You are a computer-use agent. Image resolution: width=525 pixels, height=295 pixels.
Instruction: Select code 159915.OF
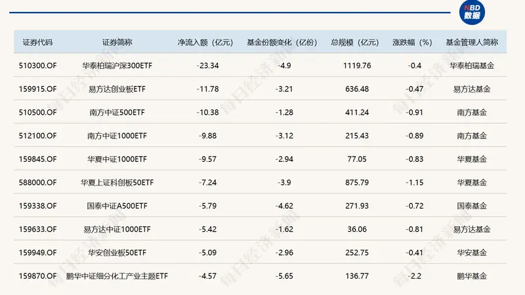(x=37, y=89)
